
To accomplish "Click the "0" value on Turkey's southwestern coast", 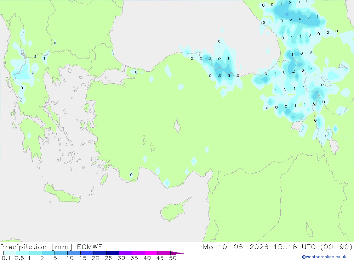I will (131, 175).
